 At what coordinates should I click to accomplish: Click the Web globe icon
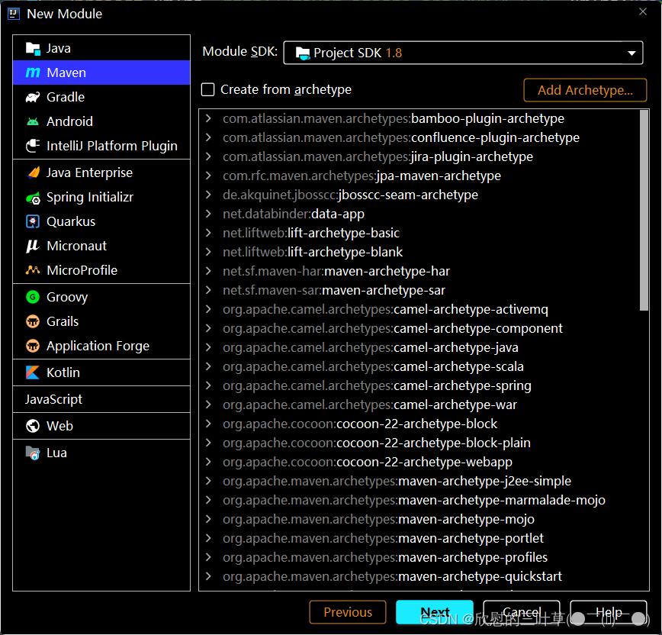33,426
